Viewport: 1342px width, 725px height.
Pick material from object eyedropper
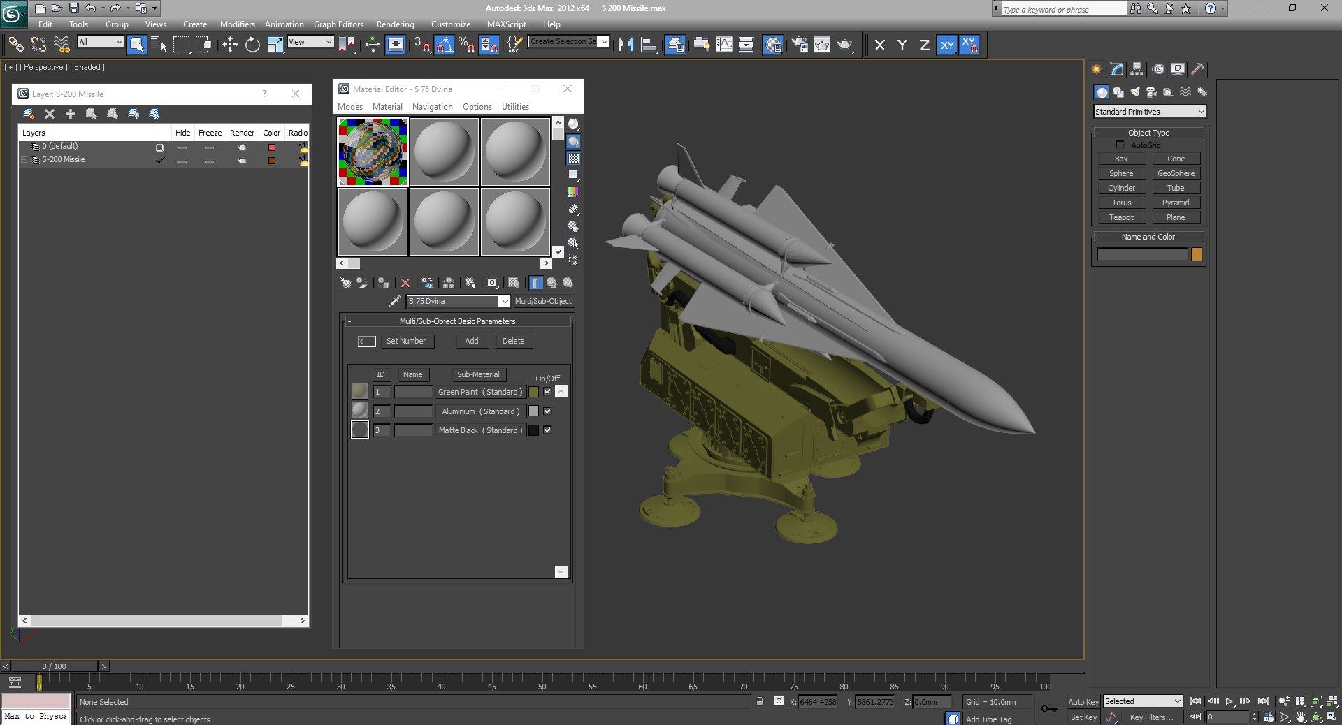[x=395, y=301]
